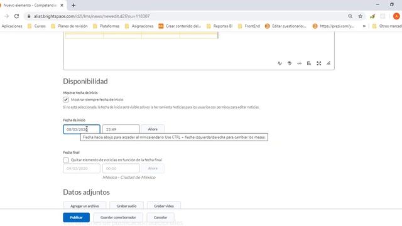Click the Datos adjuntos heading
Screen dimensions: 402x226
87,192
